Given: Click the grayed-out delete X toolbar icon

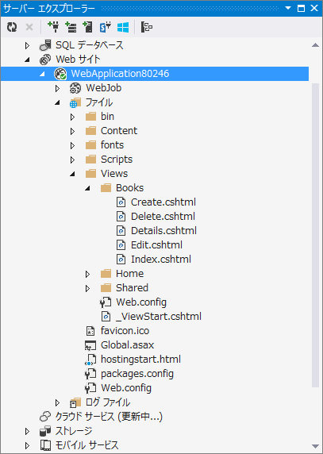Looking at the screenshot, I should pos(29,27).
